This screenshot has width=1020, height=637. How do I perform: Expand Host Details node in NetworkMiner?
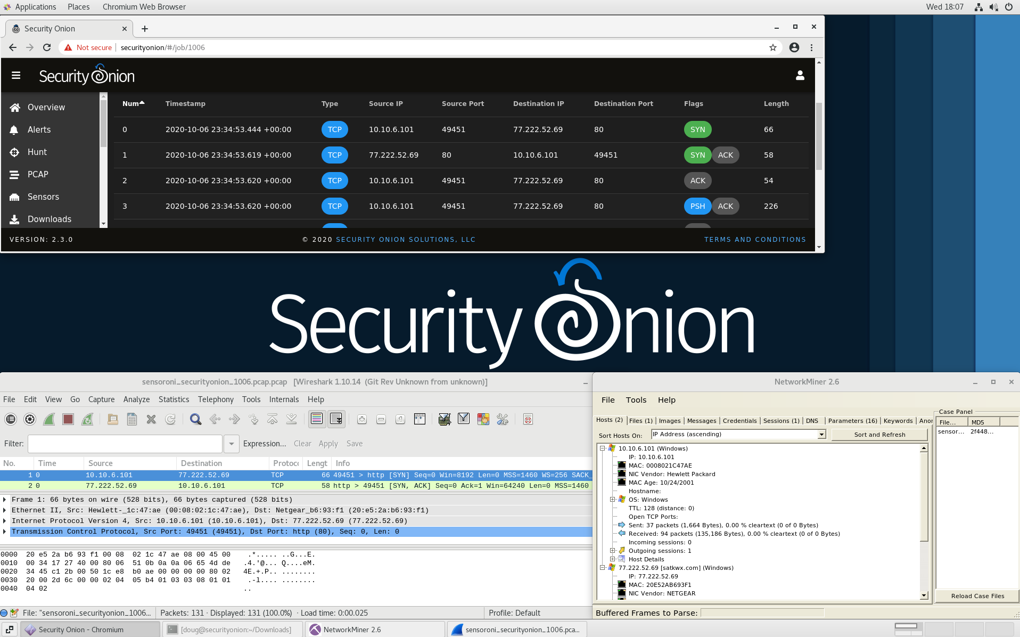612,559
